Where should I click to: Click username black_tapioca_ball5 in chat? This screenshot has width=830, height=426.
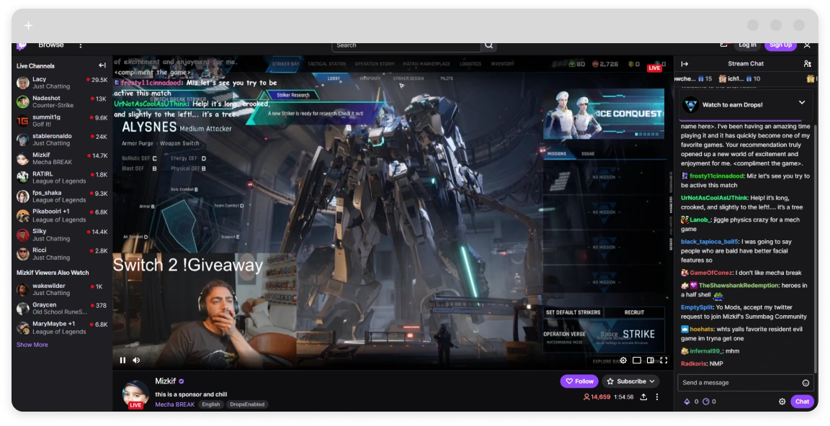[x=709, y=242]
